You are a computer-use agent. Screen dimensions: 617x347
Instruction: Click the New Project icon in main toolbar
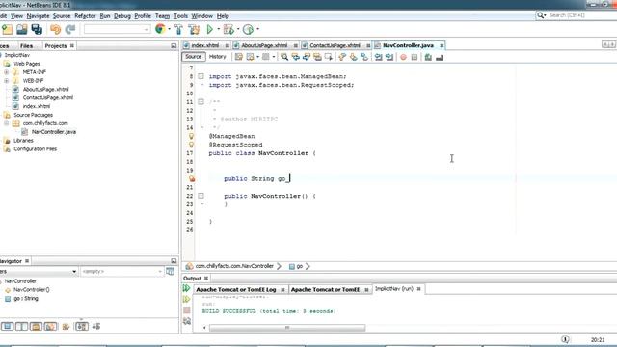7,29
